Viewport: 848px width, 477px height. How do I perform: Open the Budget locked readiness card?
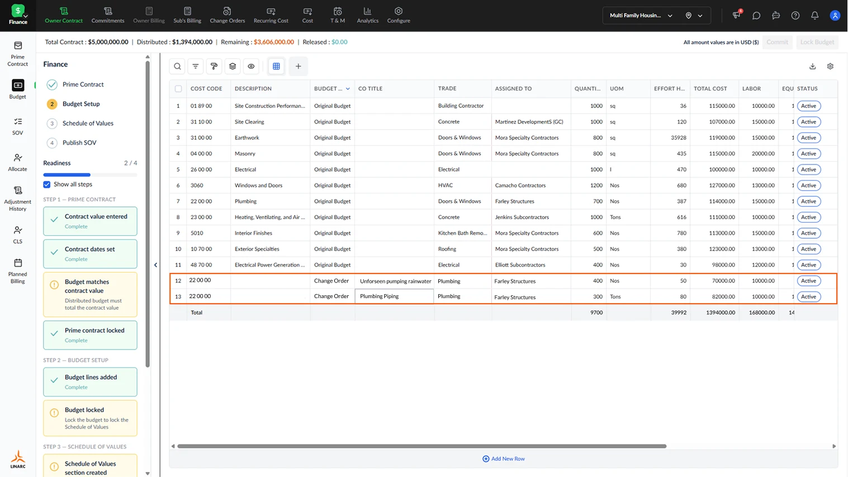pos(90,418)
